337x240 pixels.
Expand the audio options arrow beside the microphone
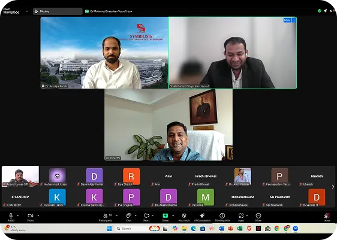(x=17, y=215)
